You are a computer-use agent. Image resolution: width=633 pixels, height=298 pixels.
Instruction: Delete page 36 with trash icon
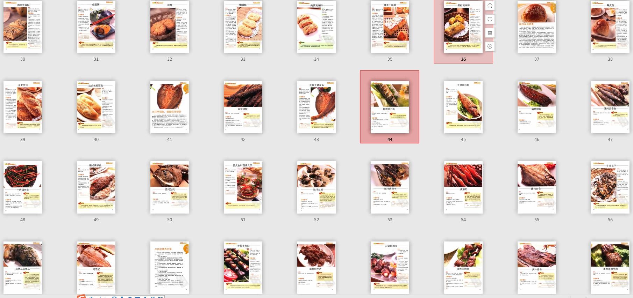(490, 33)
